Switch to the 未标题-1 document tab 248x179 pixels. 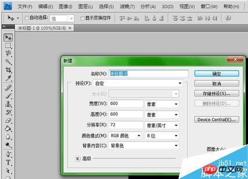click(42, 28)
